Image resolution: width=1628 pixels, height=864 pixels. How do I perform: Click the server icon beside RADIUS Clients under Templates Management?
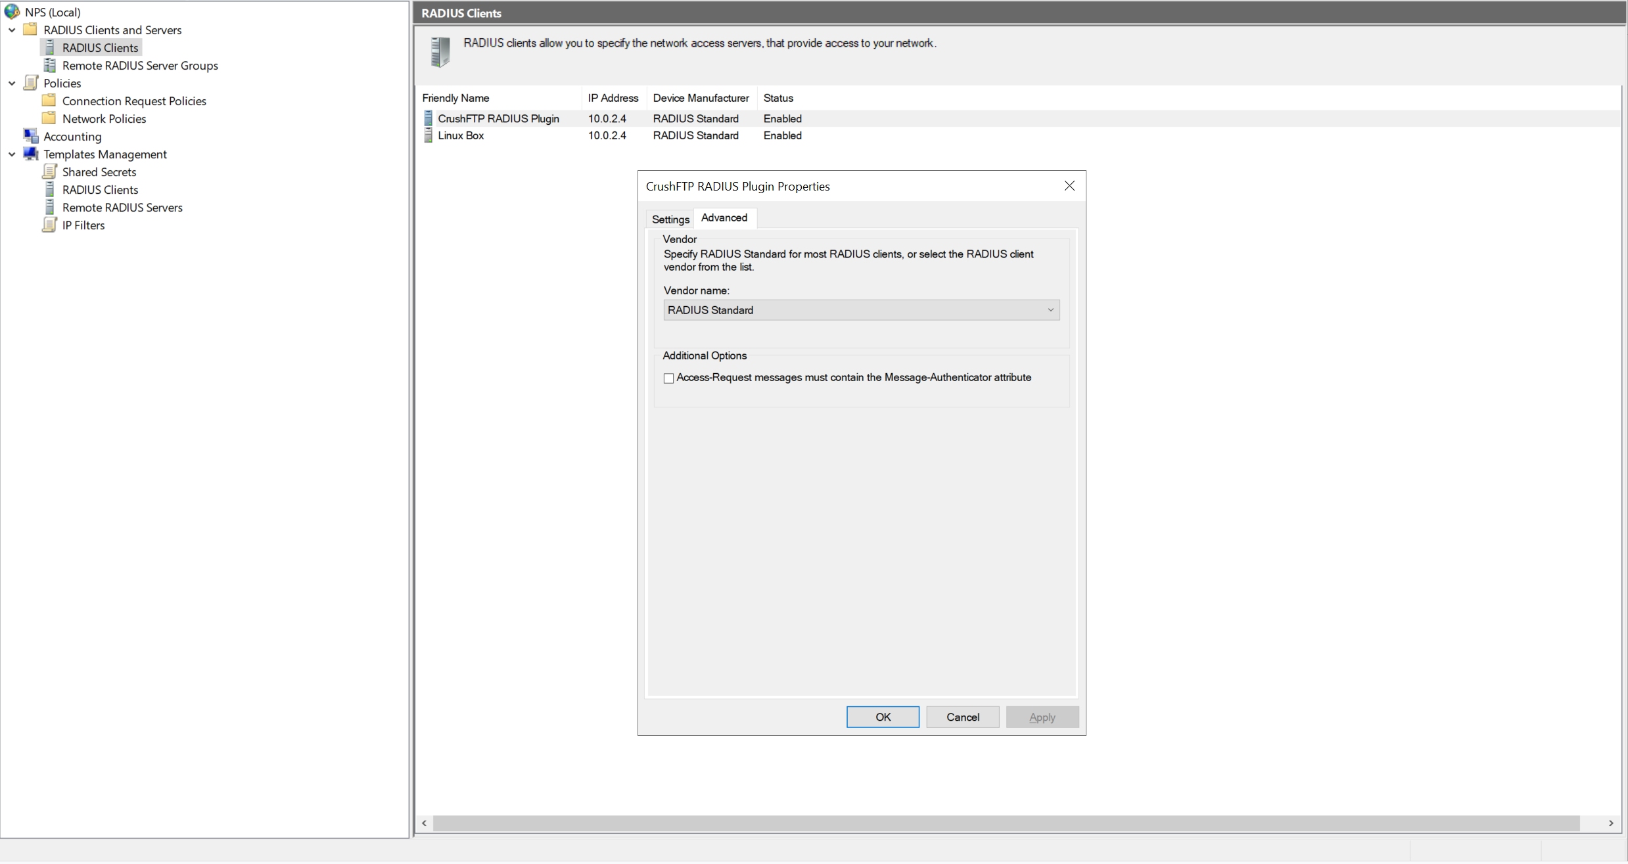(x=49, y=189)
